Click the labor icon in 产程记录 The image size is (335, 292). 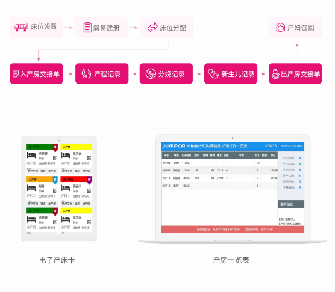point(86,74)
